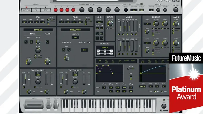Click the OSC 1 main Edge knob
The height and width of the screenshot is (114, 203).
pos(38,42)
